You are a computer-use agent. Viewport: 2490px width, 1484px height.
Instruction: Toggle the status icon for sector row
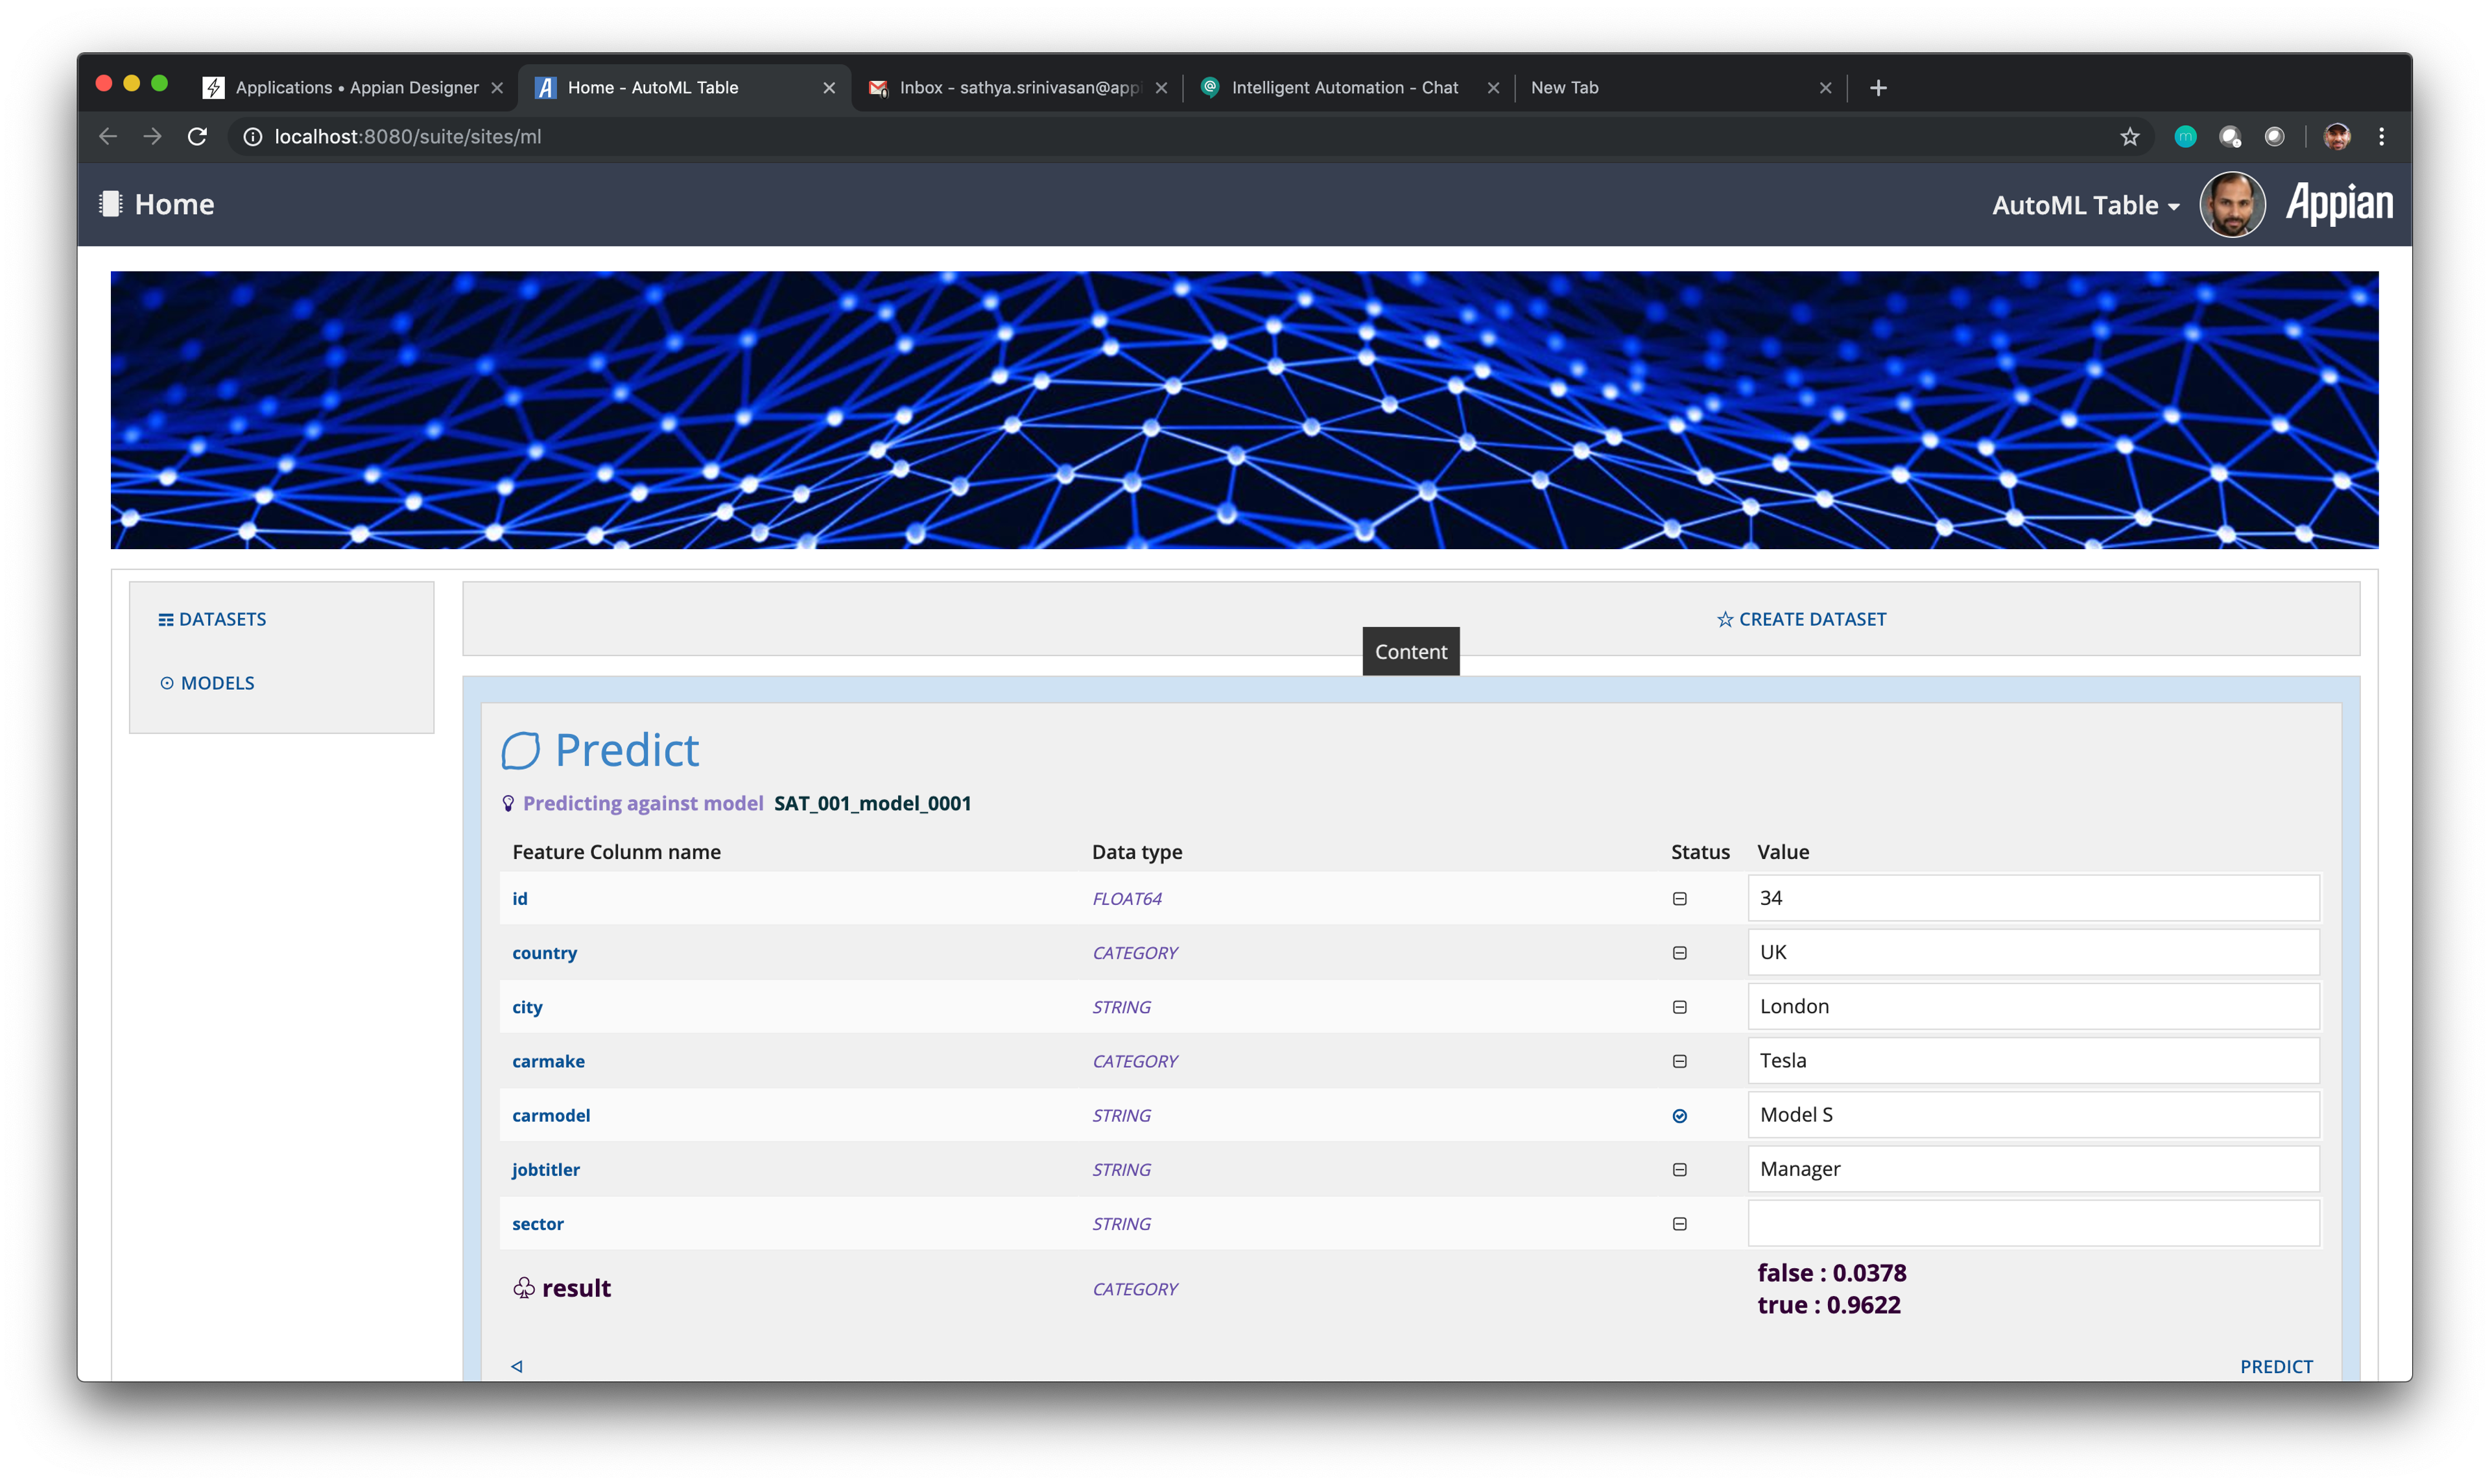[x=1679, y=1224]
